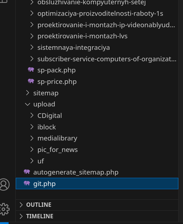This screenshot has width=183, height=224.
Task: Expand the CDigital folder arrow
Action: pyautogui.click(x=32, y=115)
